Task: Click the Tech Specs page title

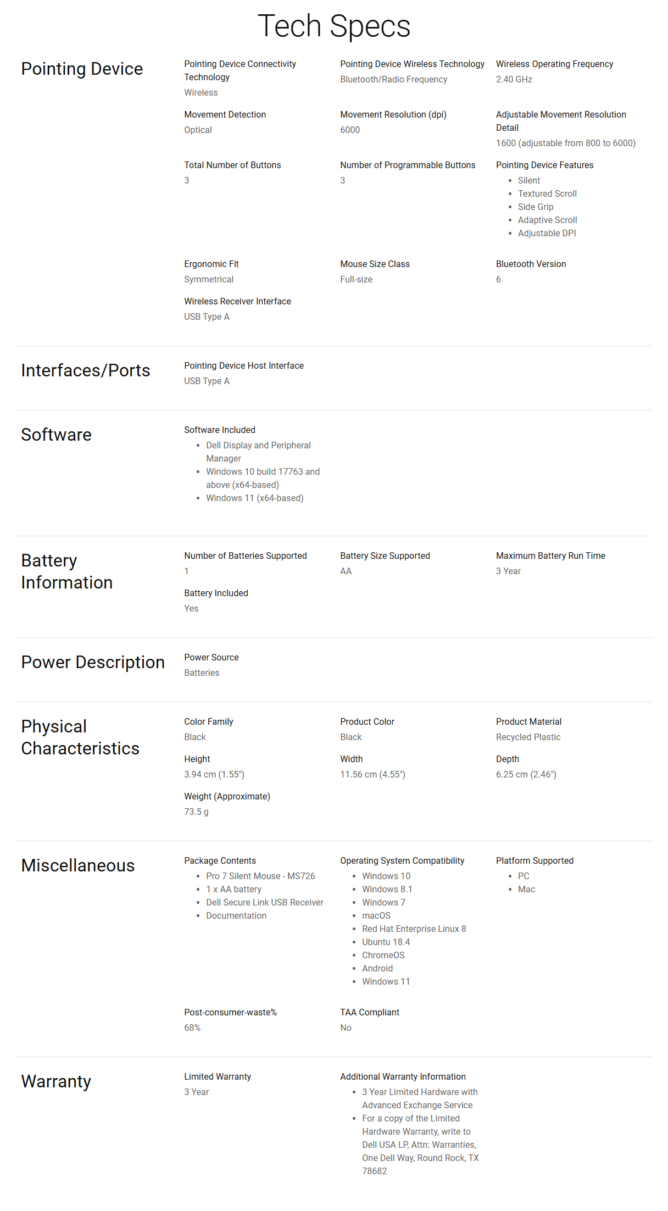Action: 334,26
